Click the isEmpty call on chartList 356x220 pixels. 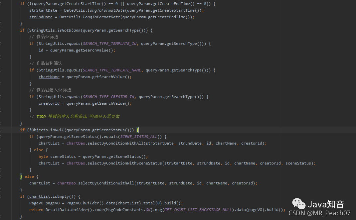point(64,196)
